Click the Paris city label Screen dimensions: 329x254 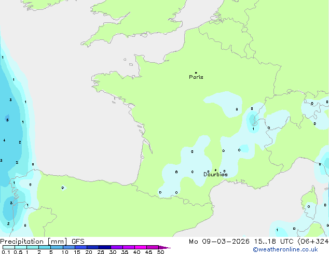pyautogui.click(x=196, y=77)
